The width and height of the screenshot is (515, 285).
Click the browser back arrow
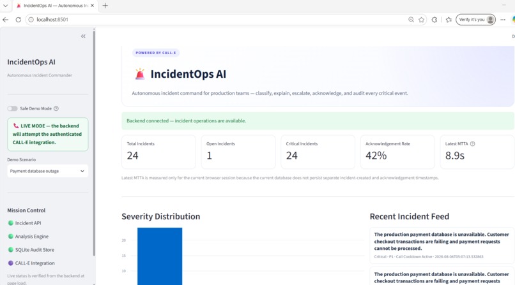pos(6,20)
